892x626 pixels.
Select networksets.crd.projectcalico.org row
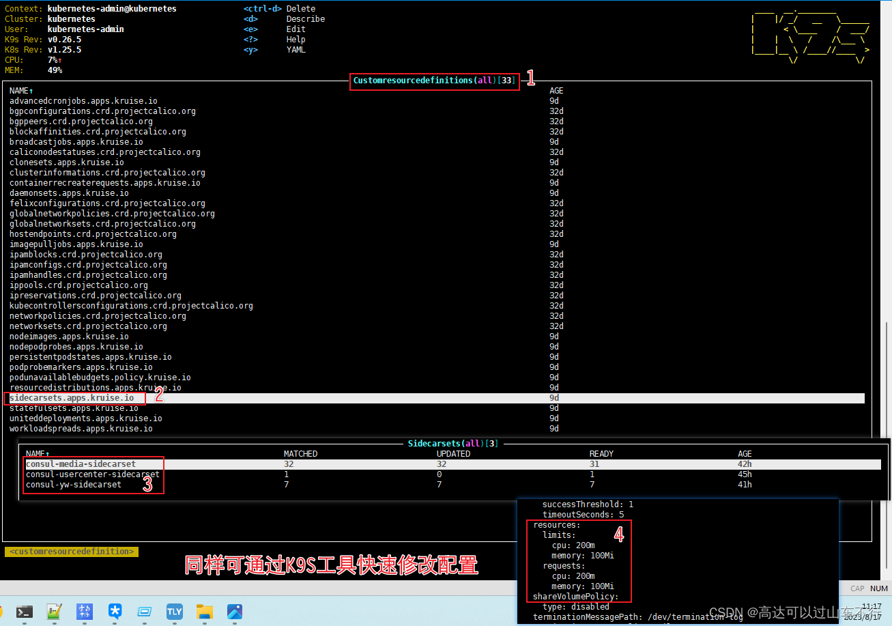(x=437, y=326)
